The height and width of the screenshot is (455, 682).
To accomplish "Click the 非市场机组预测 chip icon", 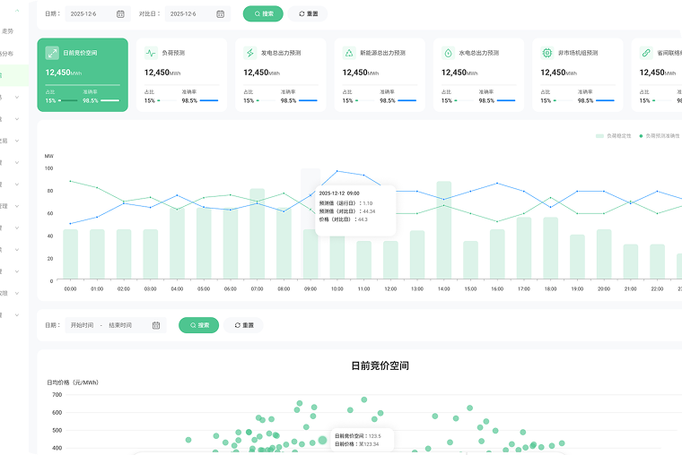I will pyautogui.click(x=547, y=53).
